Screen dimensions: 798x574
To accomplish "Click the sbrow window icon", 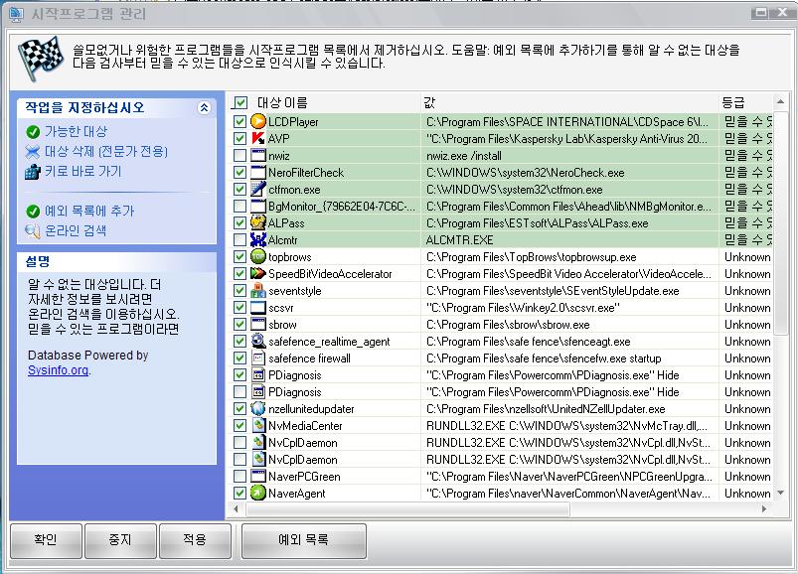I will click(258, 324).
